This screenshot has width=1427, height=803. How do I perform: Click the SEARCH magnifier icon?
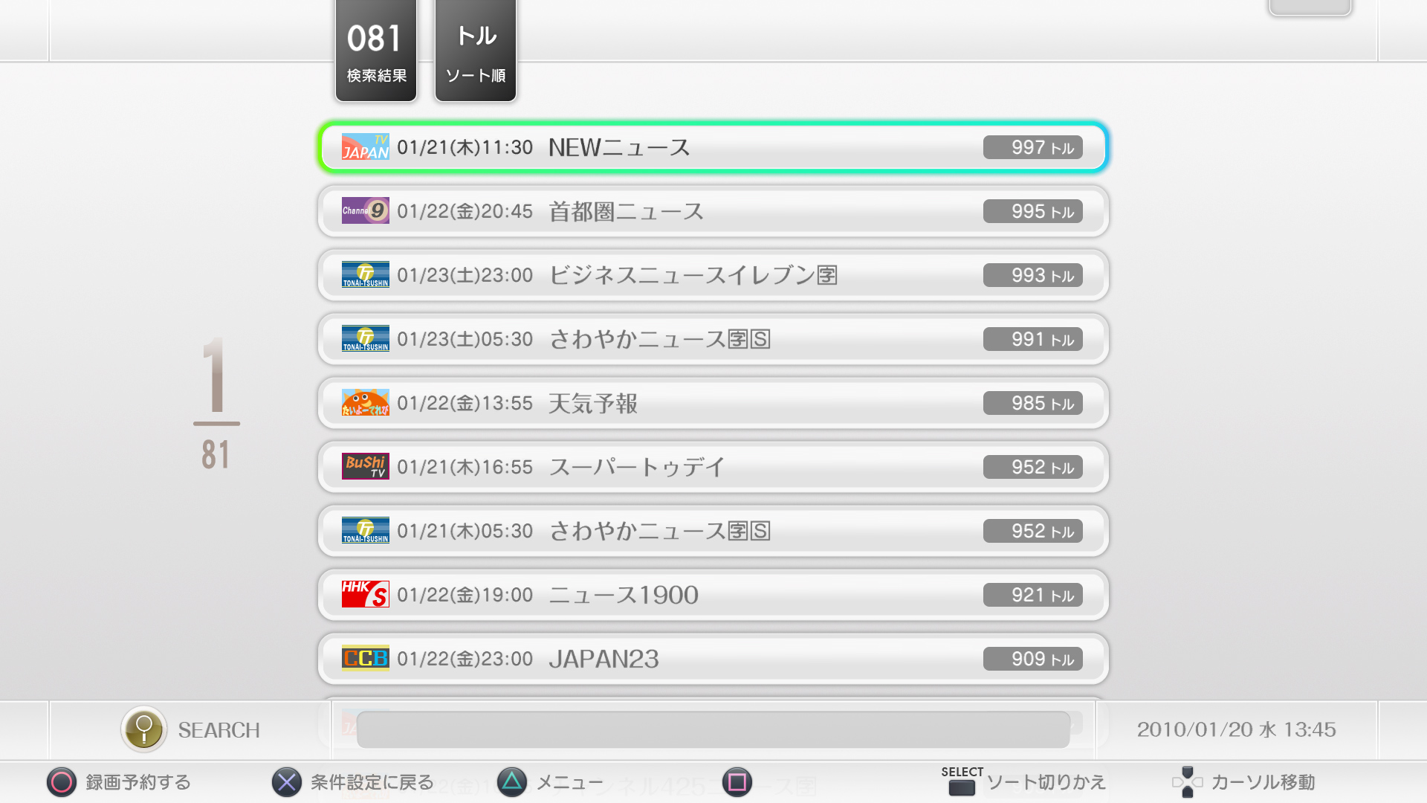click(x=144, y=729)
